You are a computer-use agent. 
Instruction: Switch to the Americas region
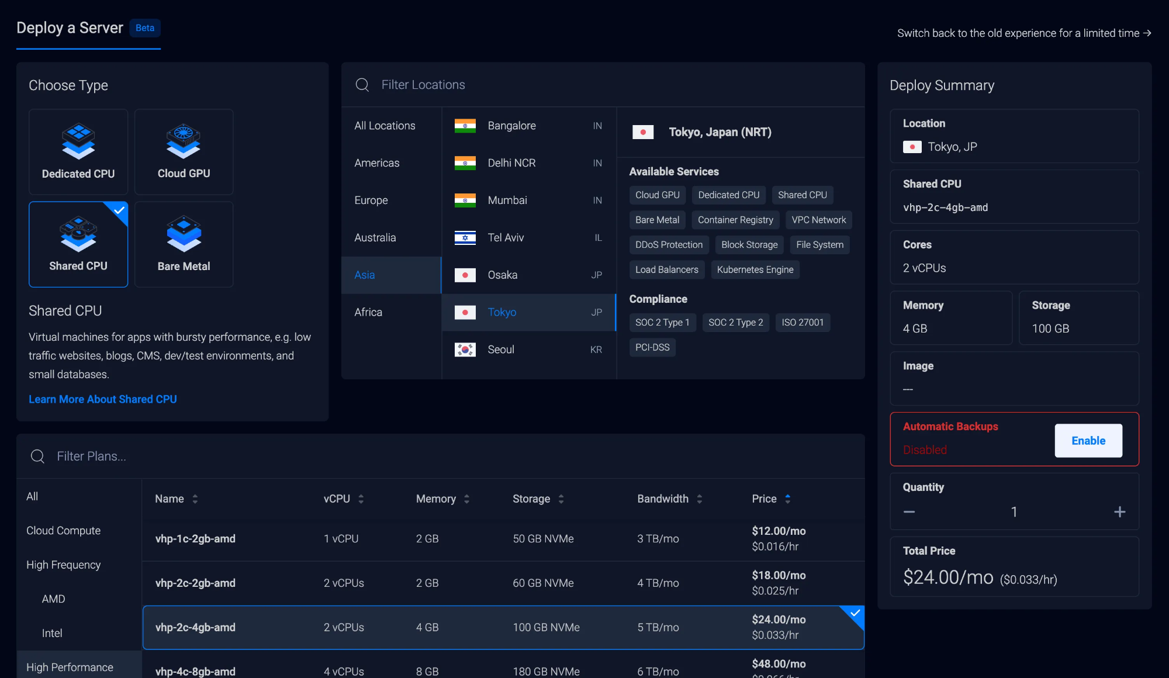click(392, 163)
